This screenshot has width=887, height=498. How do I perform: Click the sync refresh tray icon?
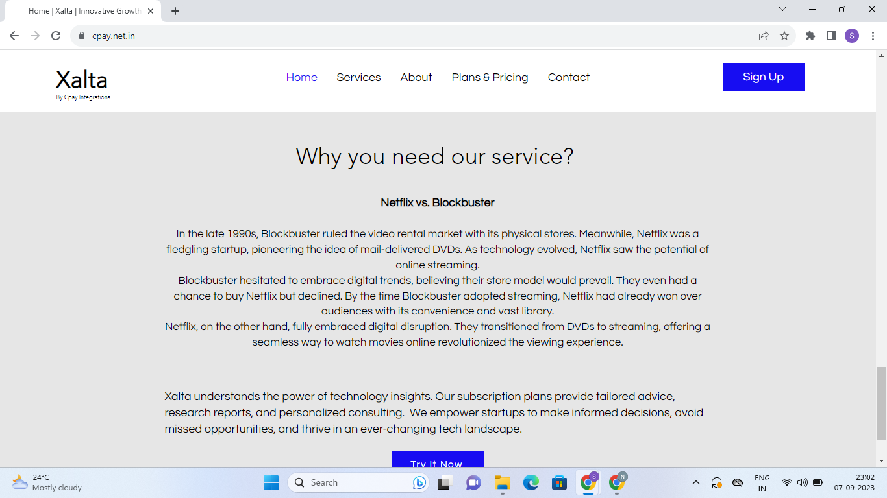(717, 482)
